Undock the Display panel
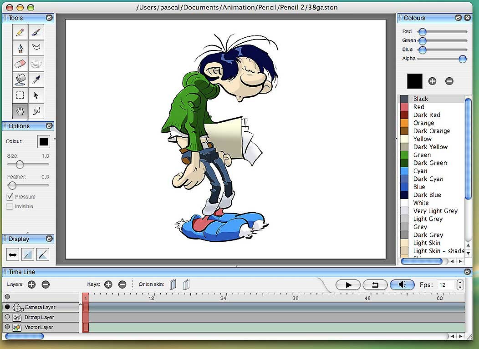Image resolution: width=479 pixels, height=349 pixels. [x=49, y=239]
